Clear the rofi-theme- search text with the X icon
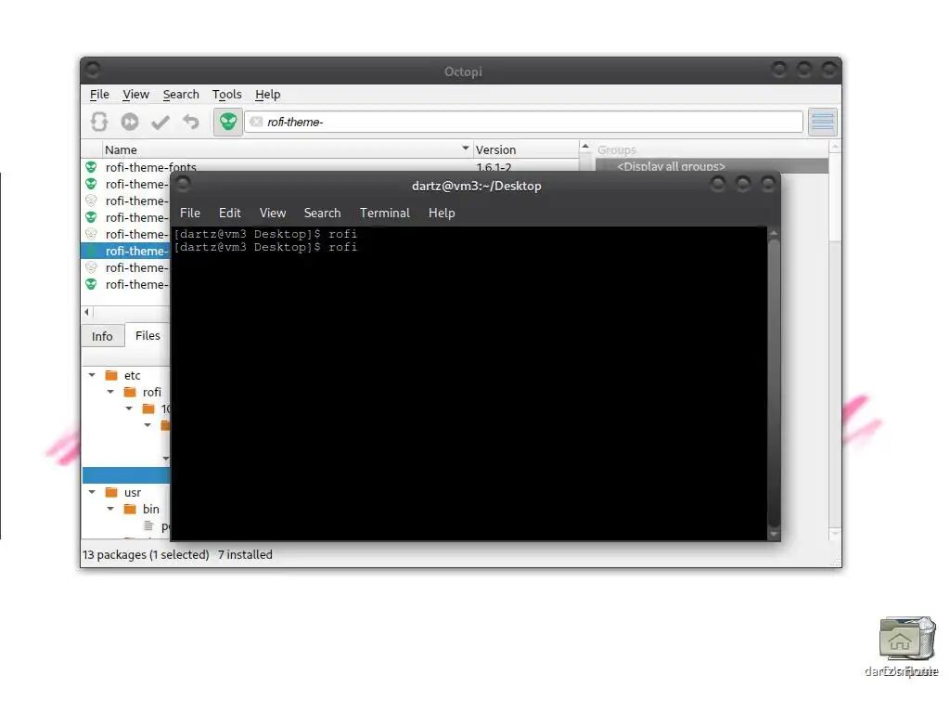 point(256,122)
